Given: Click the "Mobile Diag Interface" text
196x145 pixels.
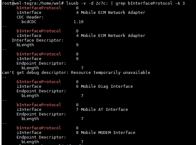Looking at the screenshot, I should point(107,87).
